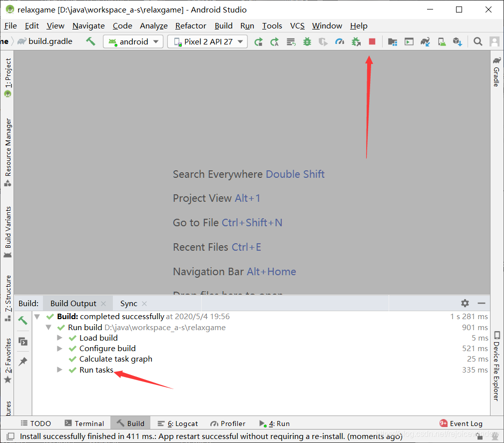This screenshot has width=504, height=443.
Task: Open the Resource Manager side panel
Action: (7, 152)
